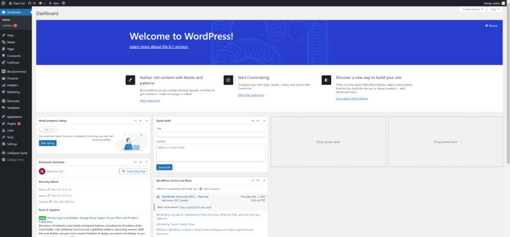Click the Plugins plug icon
Screen dimensions: 510x237
[x=3, y=123]
